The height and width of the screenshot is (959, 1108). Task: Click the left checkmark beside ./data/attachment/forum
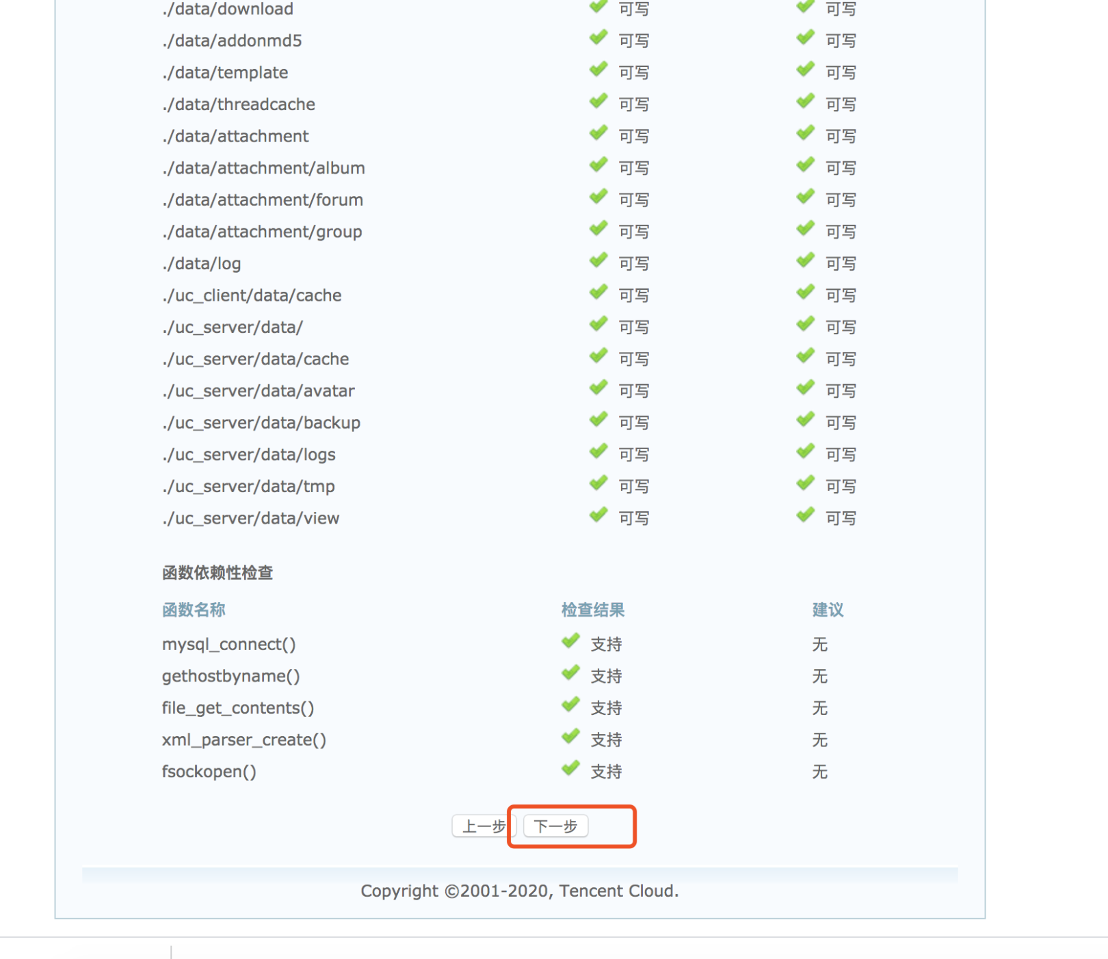598,198
